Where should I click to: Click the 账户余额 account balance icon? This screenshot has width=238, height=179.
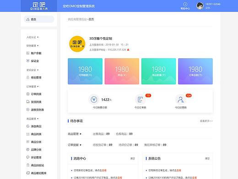28,53
